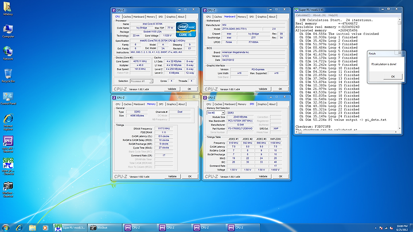The width and height of the screenshot is (413, 232).
Task: Open Windows Media Player from taskbar
Action: (45, 227)
